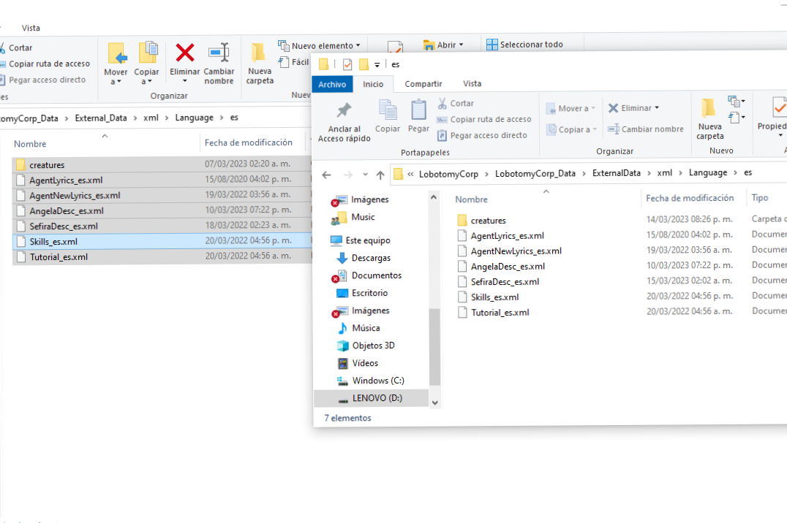
Task: Click Seleccionar todo in back window
Action: [x=525, y=45]
